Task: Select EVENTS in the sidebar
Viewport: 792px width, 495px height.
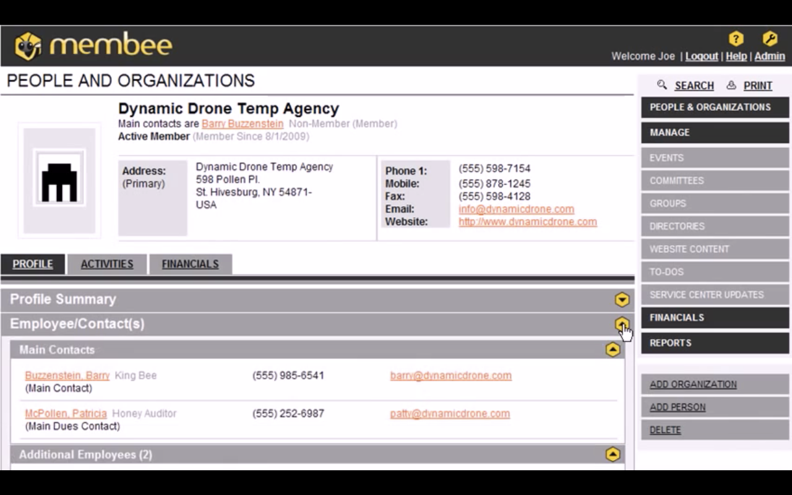Action: tap(715, 158)
